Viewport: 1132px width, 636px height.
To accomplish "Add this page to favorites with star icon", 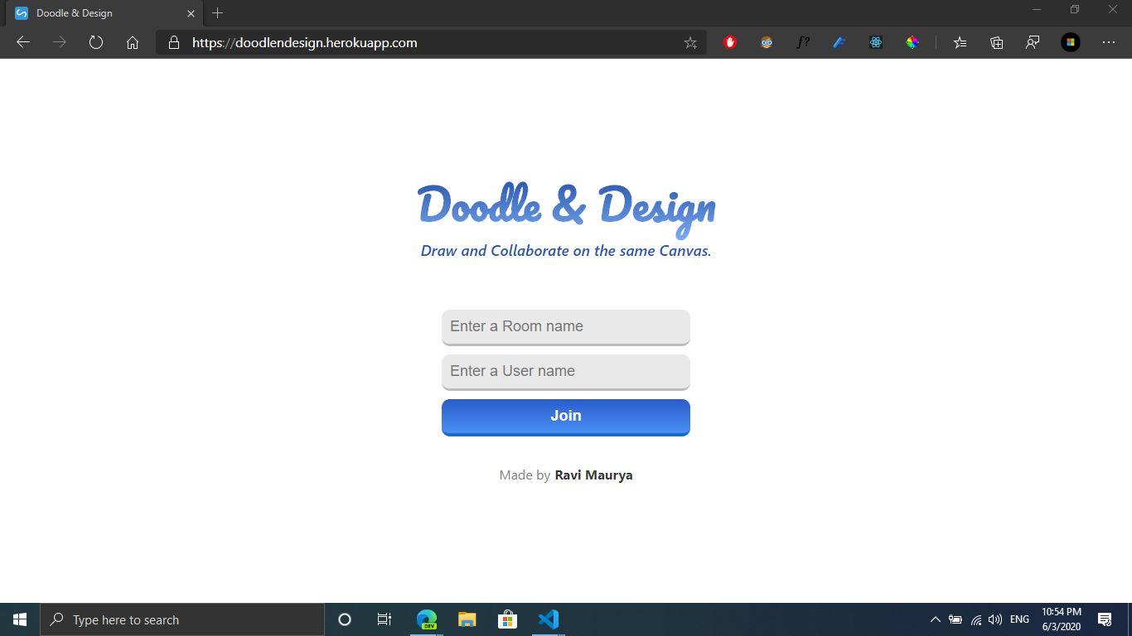I will (690, 43).
